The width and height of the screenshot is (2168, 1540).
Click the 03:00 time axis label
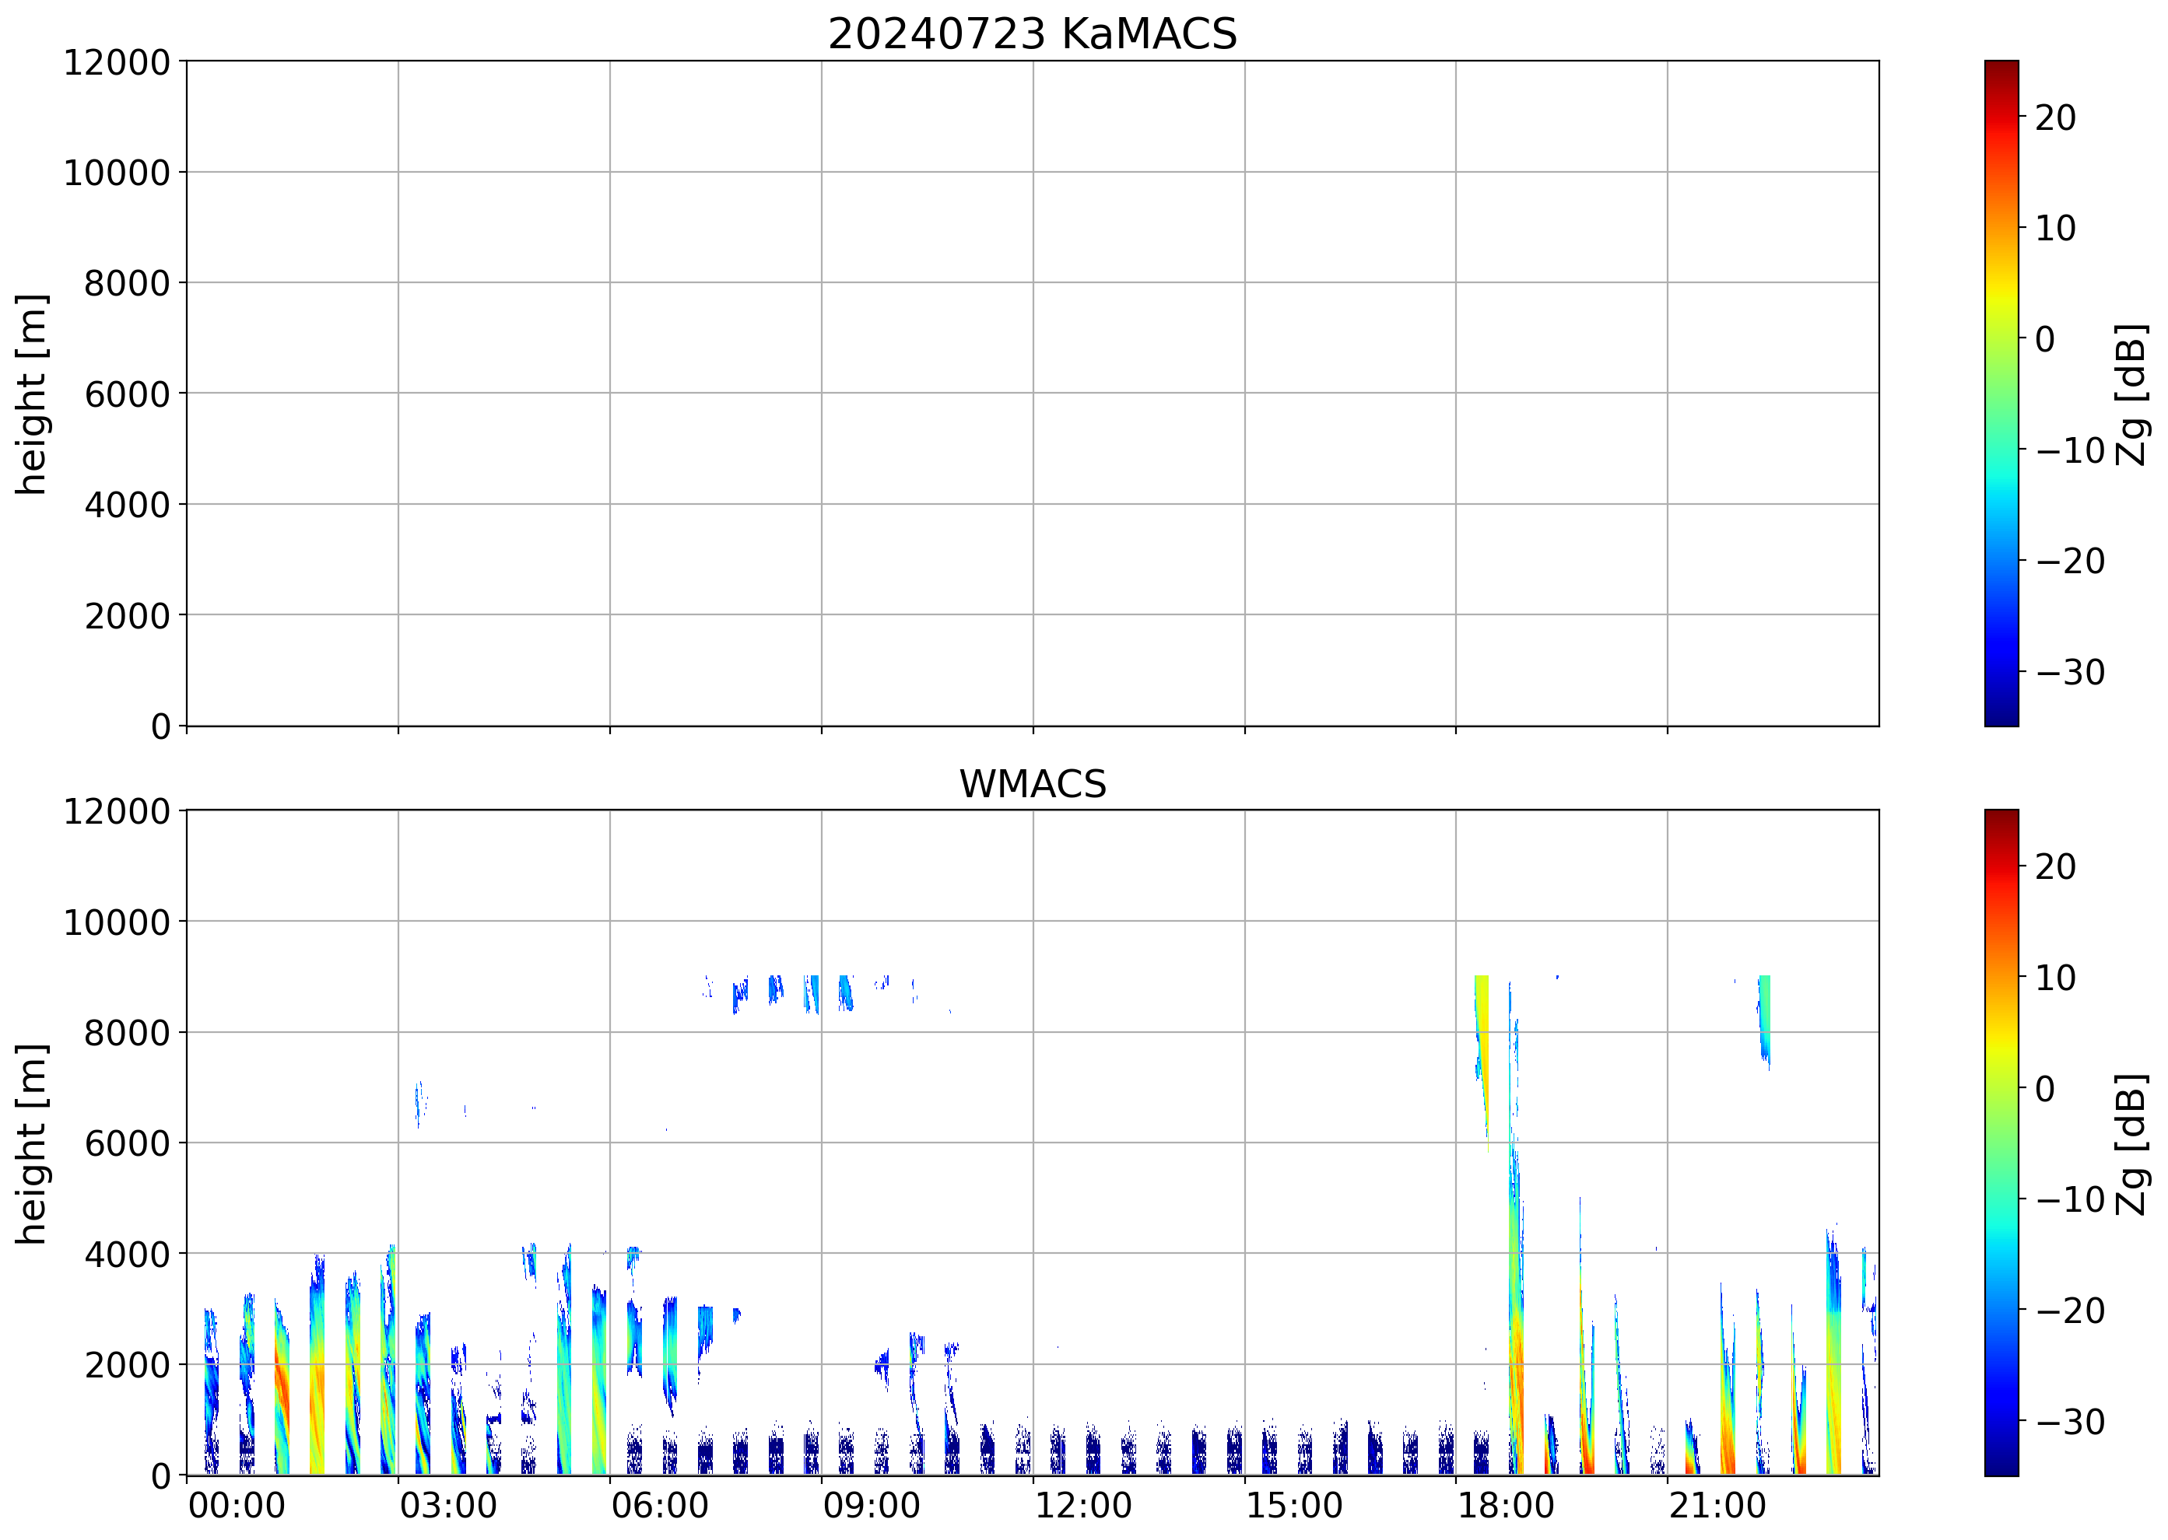click(447, 1506)
